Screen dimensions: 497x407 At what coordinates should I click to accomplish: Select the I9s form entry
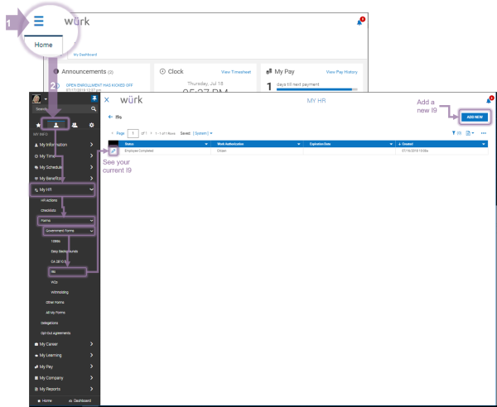(x=67, y=272)
